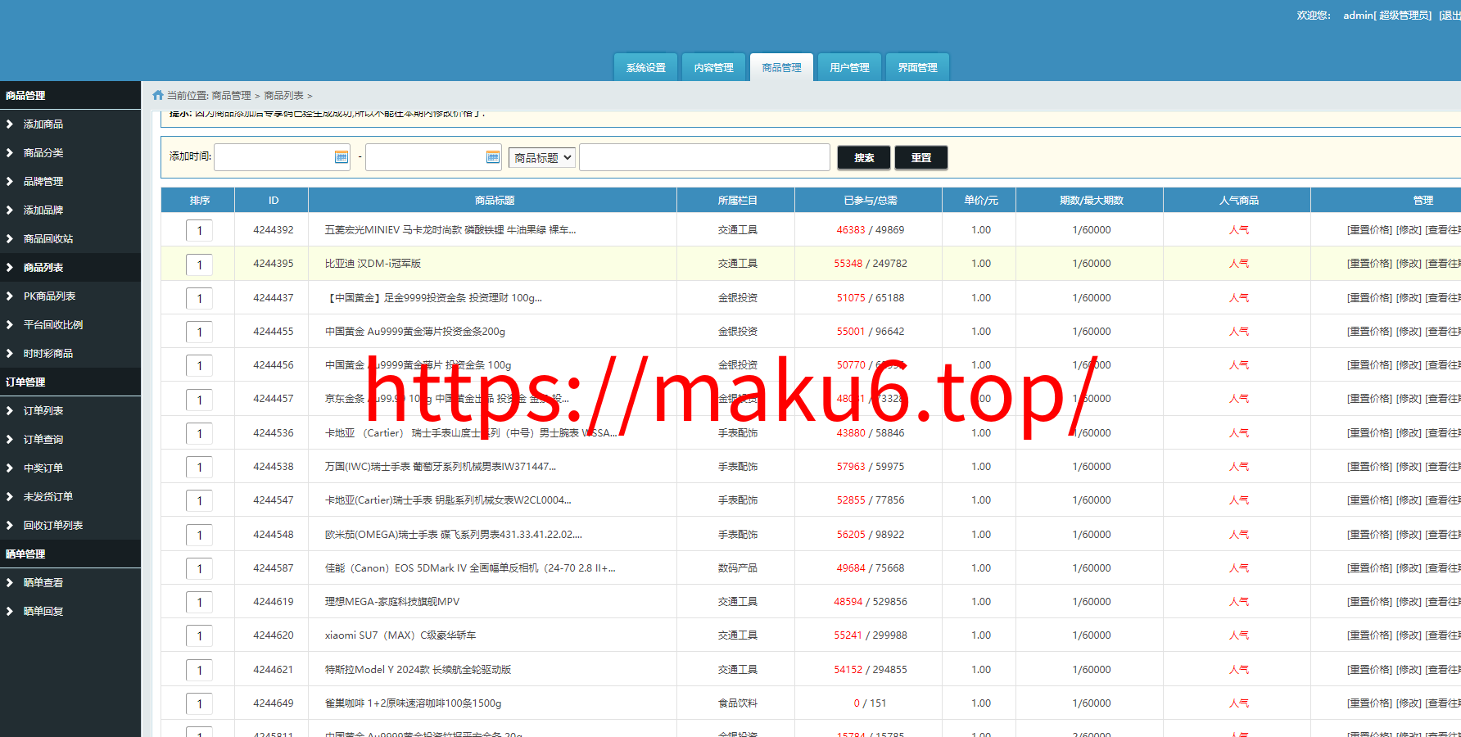
Task: Open the start date calendar picker icon
Action: pos(342,157)
